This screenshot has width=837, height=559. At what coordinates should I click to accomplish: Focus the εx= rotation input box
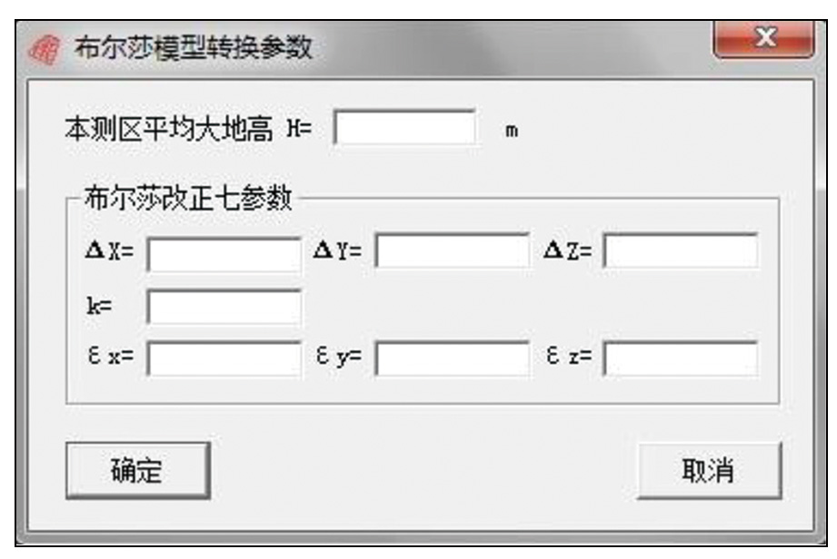coord(224,359)
